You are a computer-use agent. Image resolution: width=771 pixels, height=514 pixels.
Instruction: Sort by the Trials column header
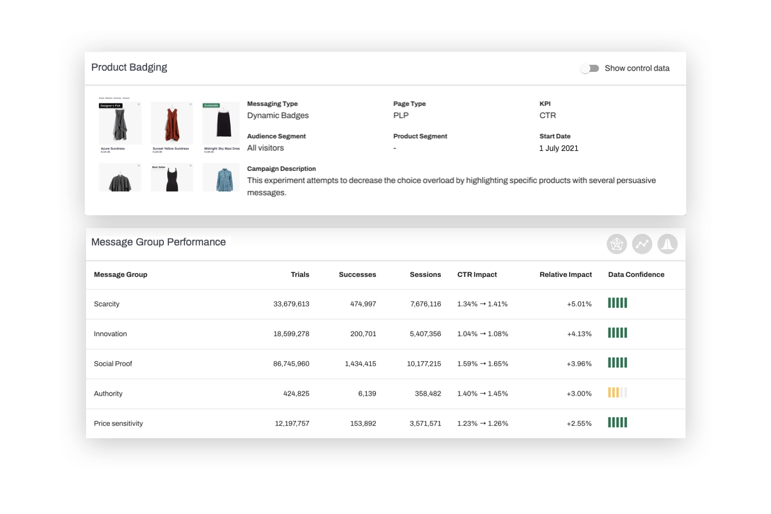300,274
